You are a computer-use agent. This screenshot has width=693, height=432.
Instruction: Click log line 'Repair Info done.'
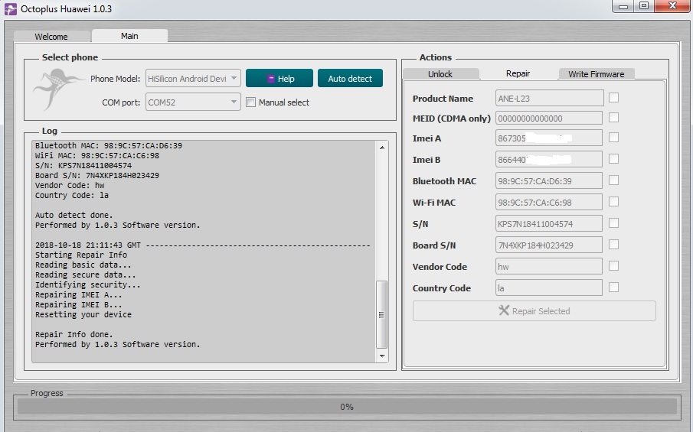pyautogui.click(x=74, y=334)
